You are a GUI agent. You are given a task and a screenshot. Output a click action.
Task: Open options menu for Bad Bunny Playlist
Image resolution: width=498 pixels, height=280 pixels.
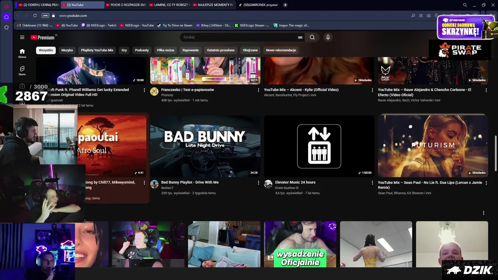(x=258, y=183)
